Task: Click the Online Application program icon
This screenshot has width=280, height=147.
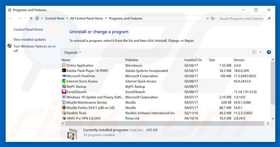Action: pyautogui.click(x=64, y=65)
